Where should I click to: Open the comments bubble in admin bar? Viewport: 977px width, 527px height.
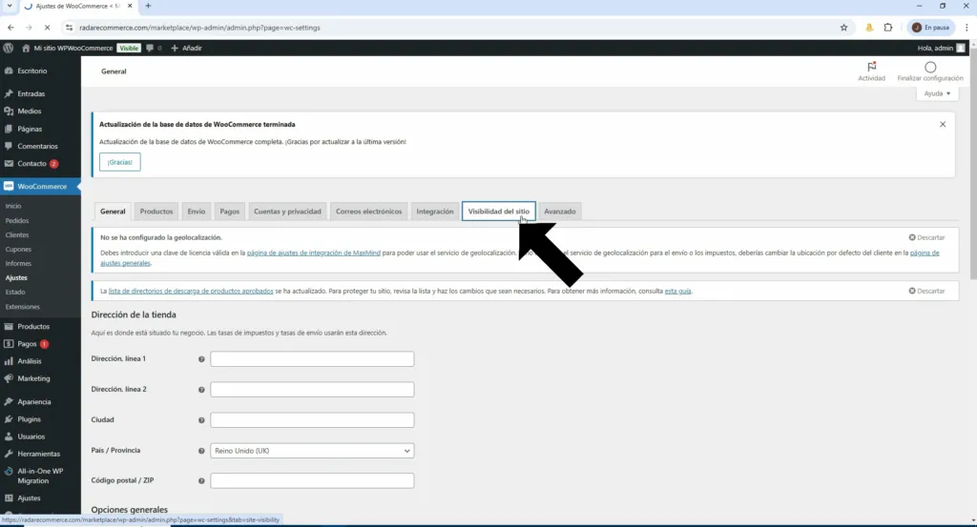point(150,48)
